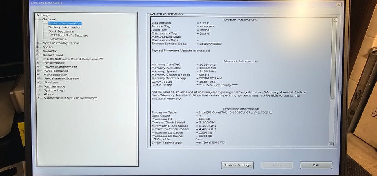Click the Processor L3 Cache value 6144 KB

205,136
